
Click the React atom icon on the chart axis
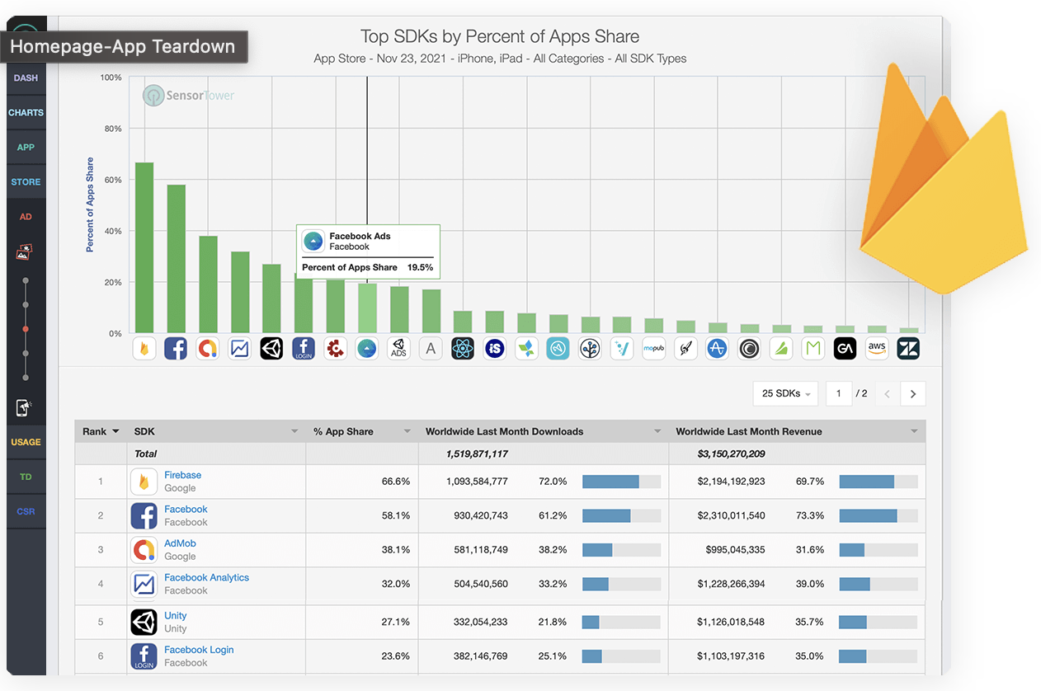click(463, 349)
